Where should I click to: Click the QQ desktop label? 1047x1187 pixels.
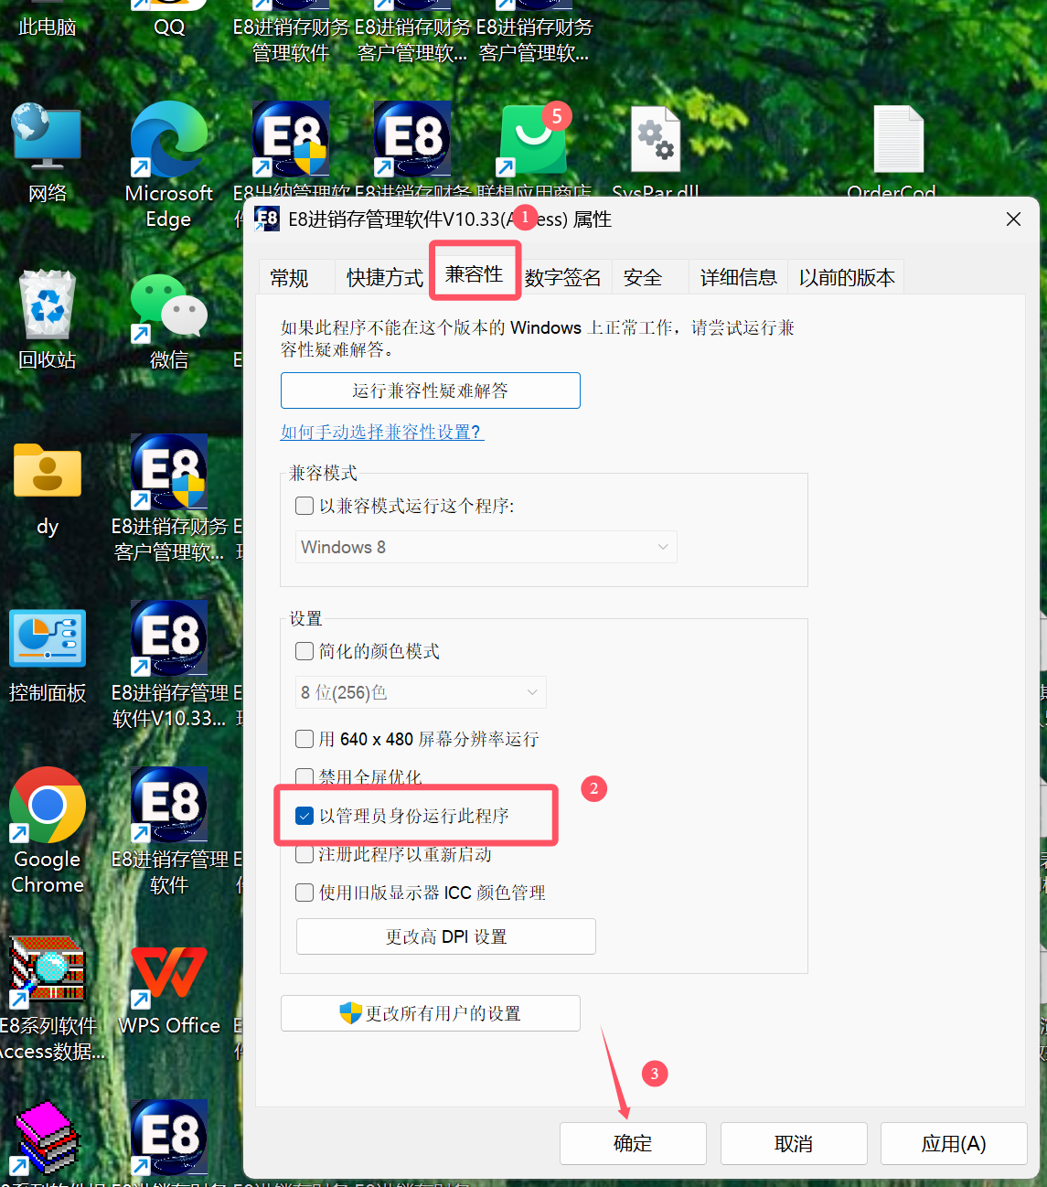[169, 27]
